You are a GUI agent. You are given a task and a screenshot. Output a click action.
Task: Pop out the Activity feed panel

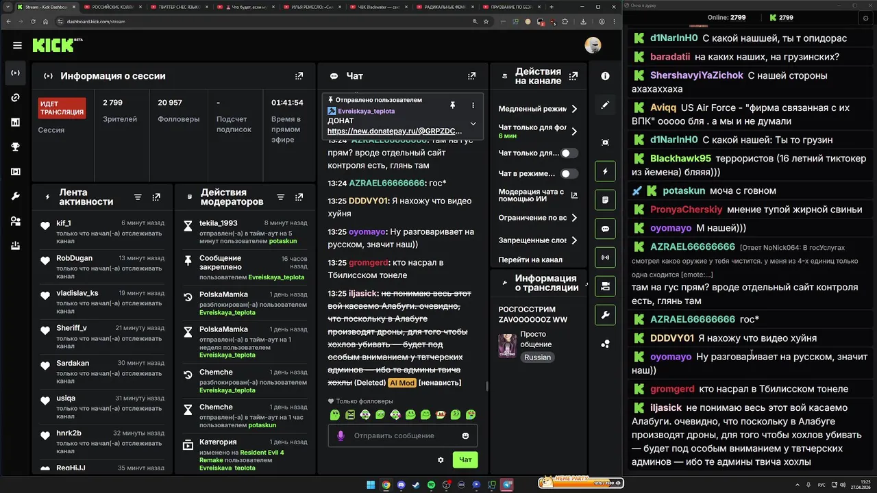156,197
